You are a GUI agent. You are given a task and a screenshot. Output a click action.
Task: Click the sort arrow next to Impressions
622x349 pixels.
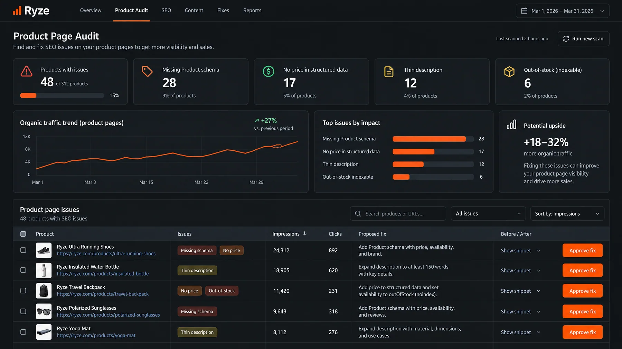(x=304, y=233)
